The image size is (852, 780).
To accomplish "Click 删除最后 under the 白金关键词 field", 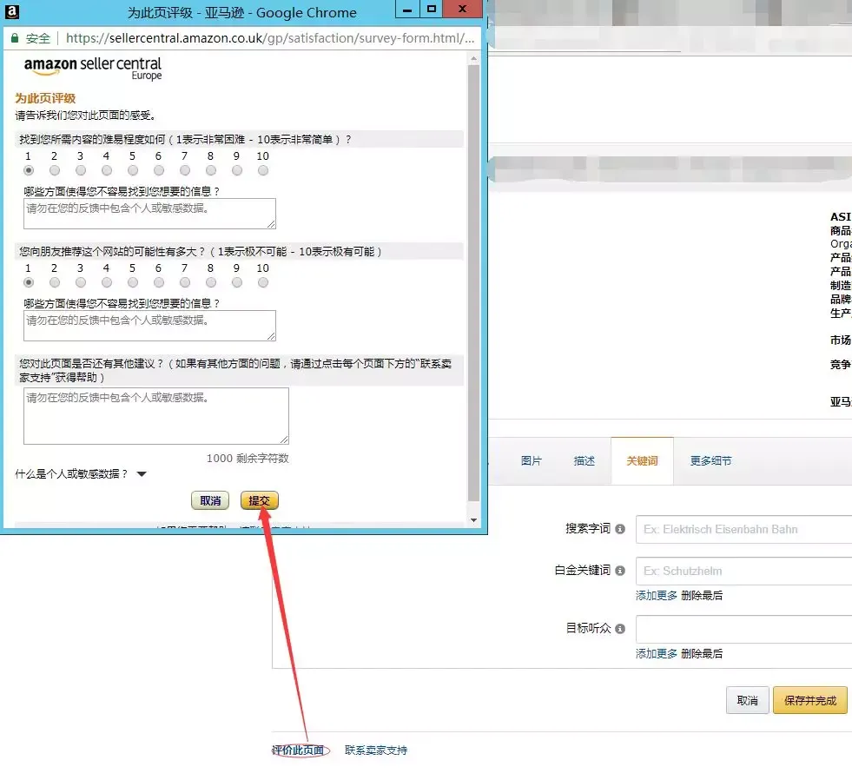I will tap(702, 596).
